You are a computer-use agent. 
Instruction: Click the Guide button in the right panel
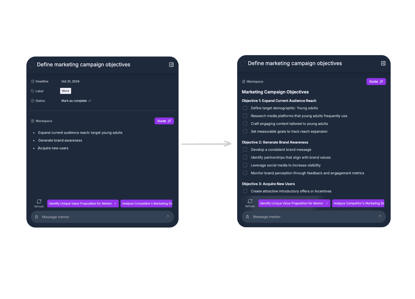tap(376, 82)
